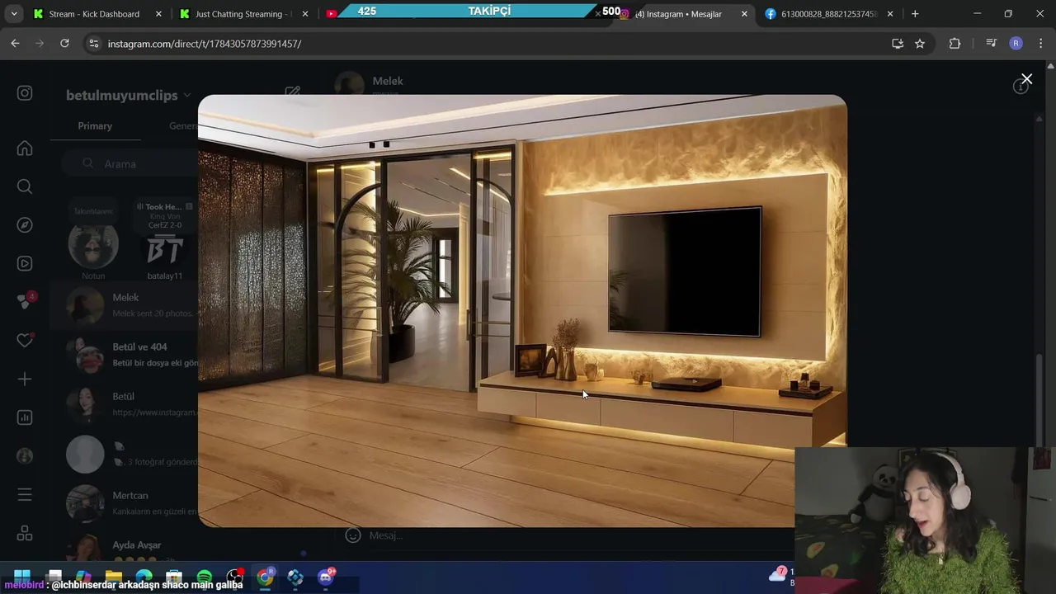
Task: Open the tab search dropdown
Action: (x=14, y=14)
